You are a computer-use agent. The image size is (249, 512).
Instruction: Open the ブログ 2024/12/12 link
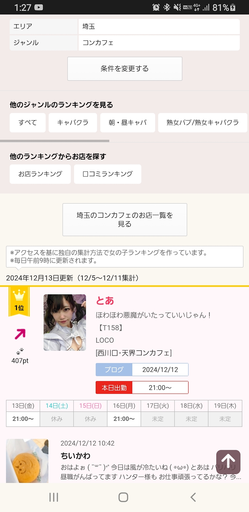click(142, 370)
